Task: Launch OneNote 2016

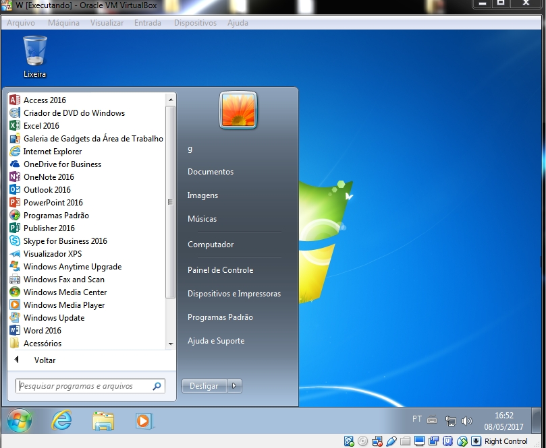Action: pos(42,177)
